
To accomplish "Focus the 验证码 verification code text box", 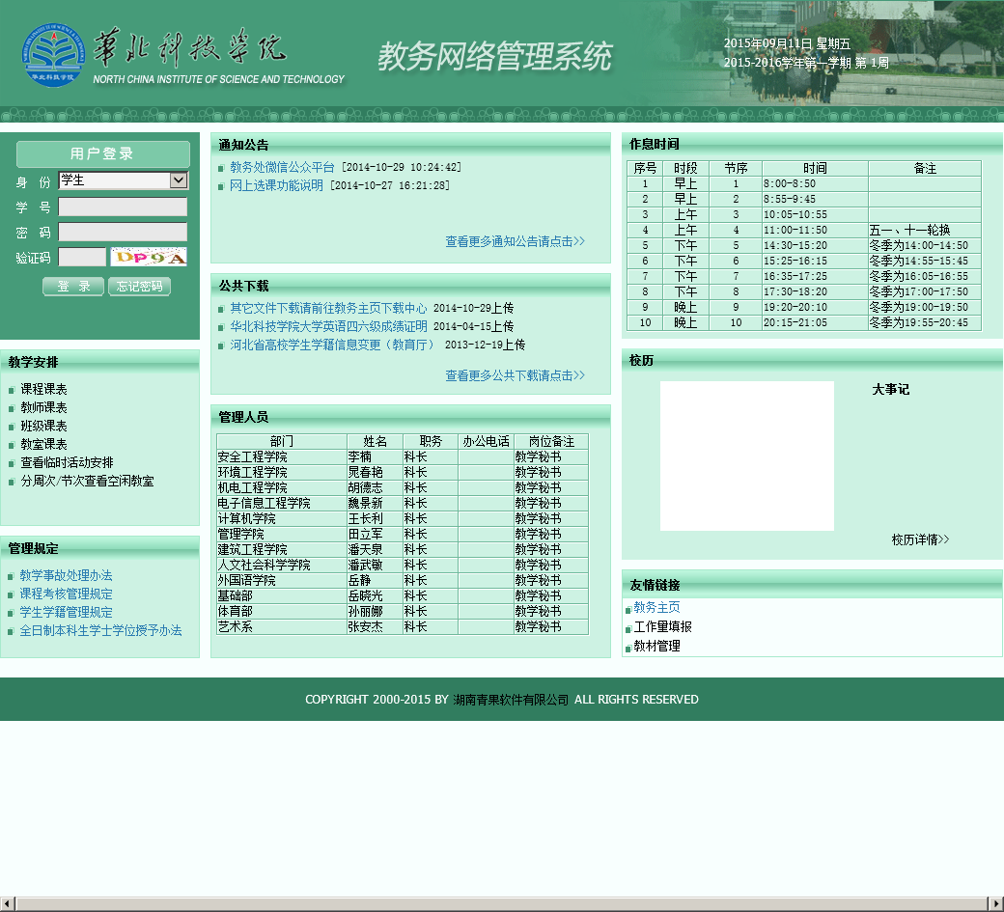I will (82, 257).
